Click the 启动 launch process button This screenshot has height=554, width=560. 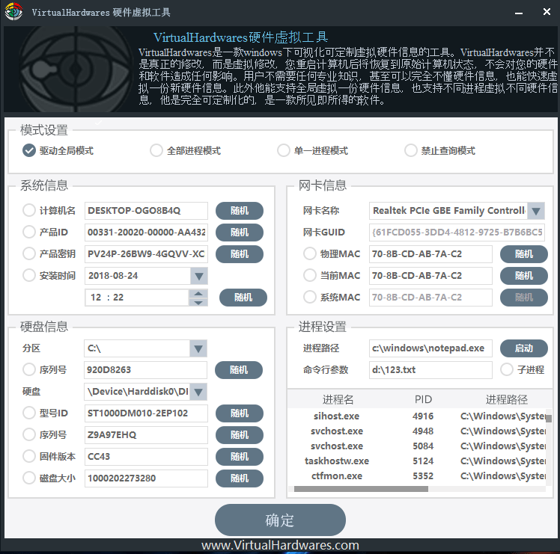[524, 348]
